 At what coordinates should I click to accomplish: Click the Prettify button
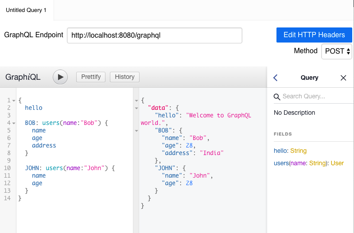[91, 77]
